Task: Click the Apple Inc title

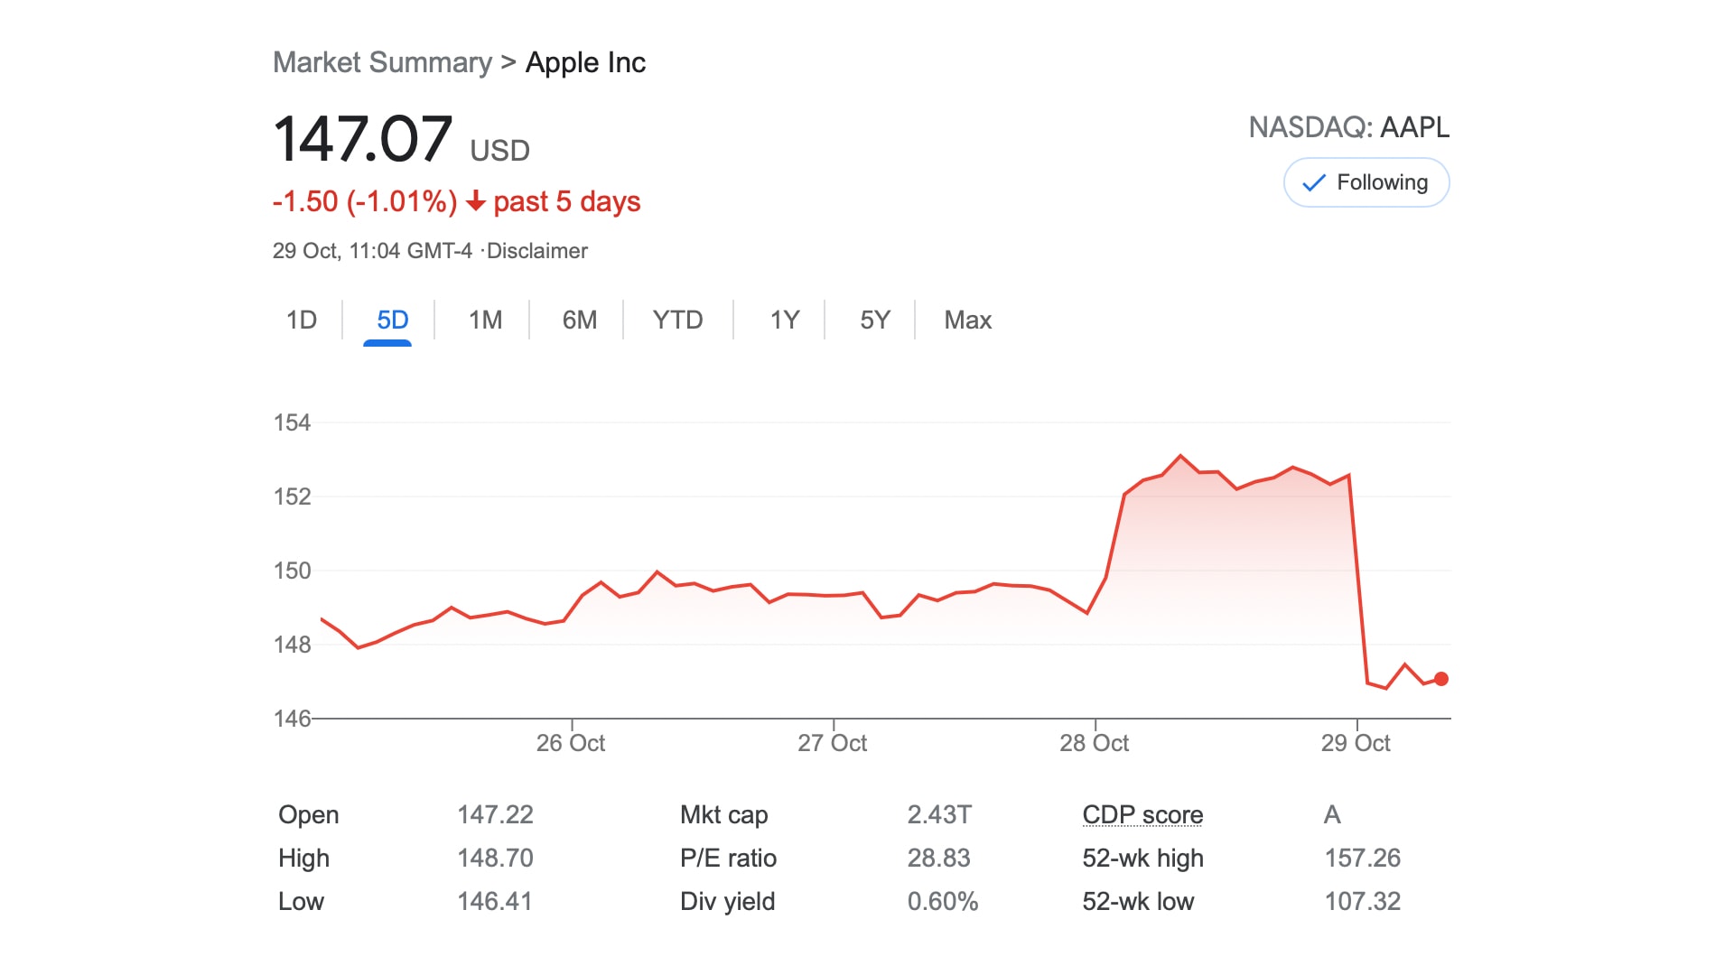Action: point(585,62)
